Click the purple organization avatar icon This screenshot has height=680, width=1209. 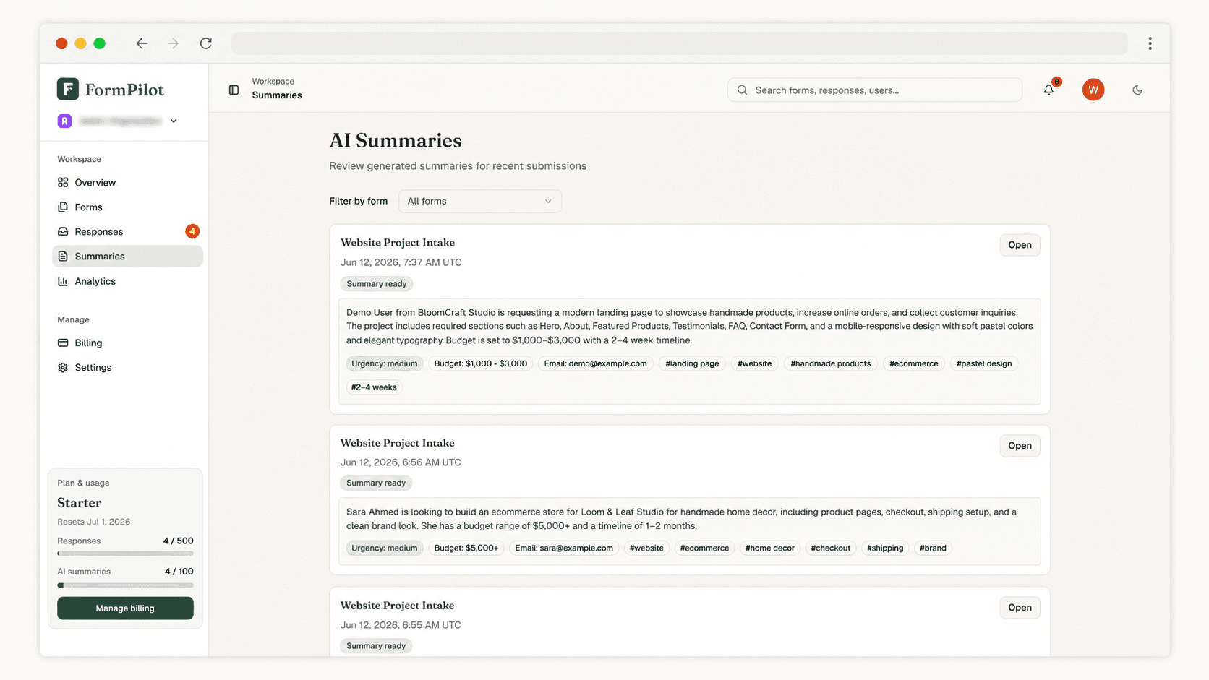pos(64,121)
